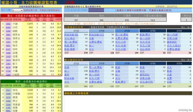Click 0709 buying broker 元富 valued 35

tap(92, 38)
